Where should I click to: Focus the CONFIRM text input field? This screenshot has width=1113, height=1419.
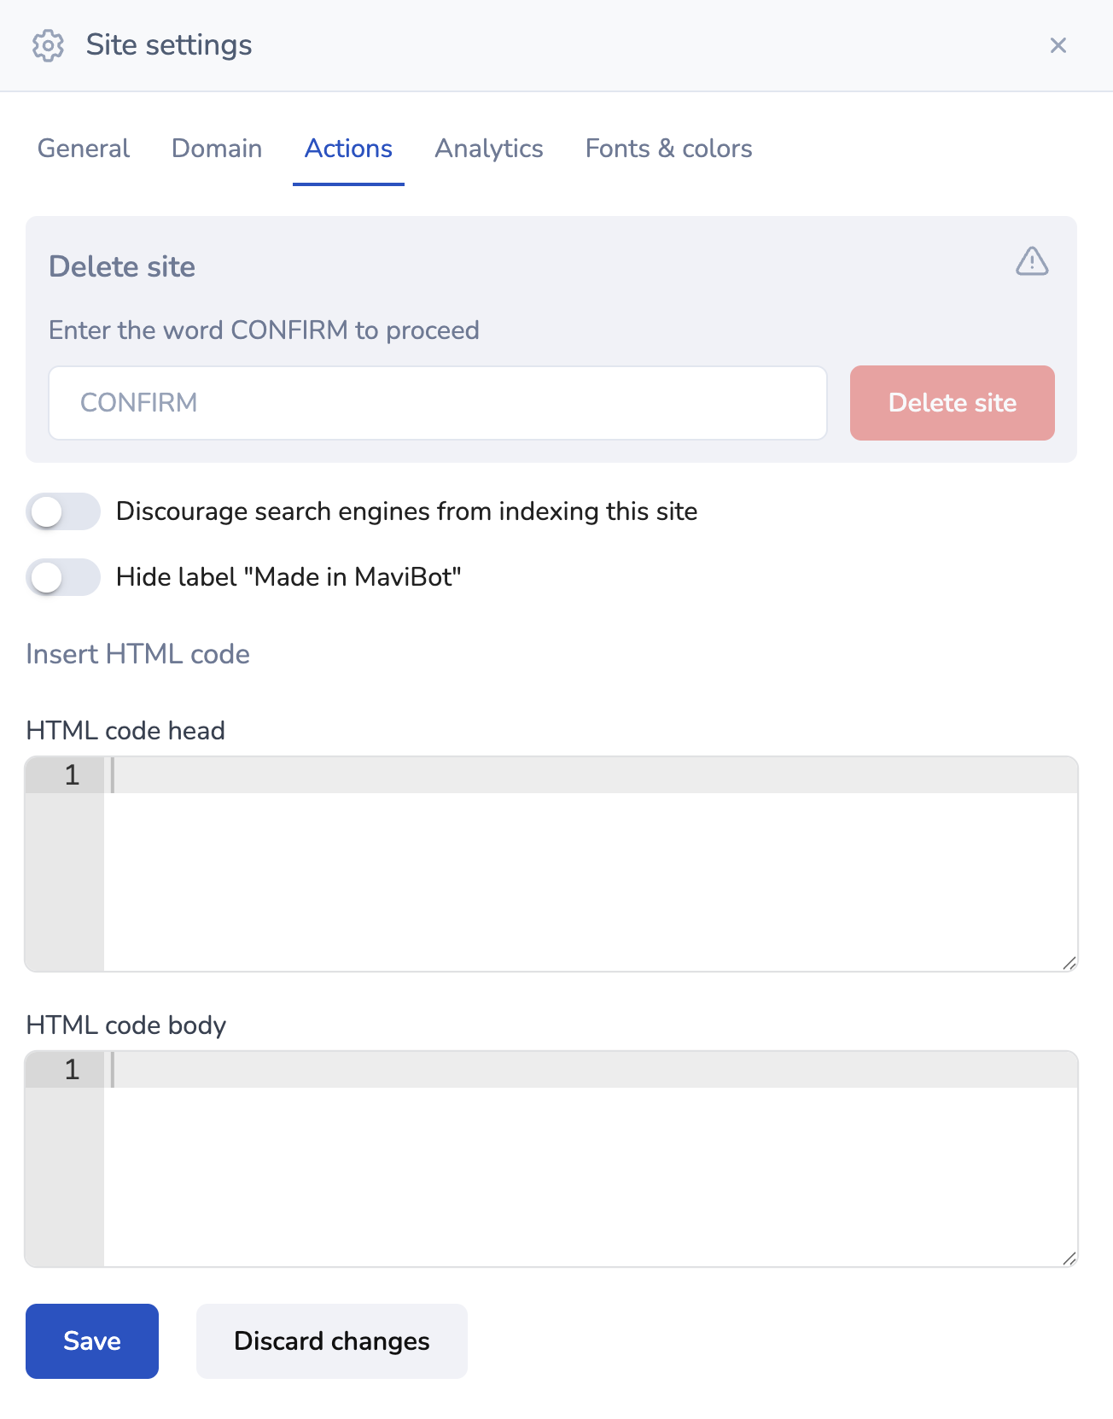(x=438, y=403)
